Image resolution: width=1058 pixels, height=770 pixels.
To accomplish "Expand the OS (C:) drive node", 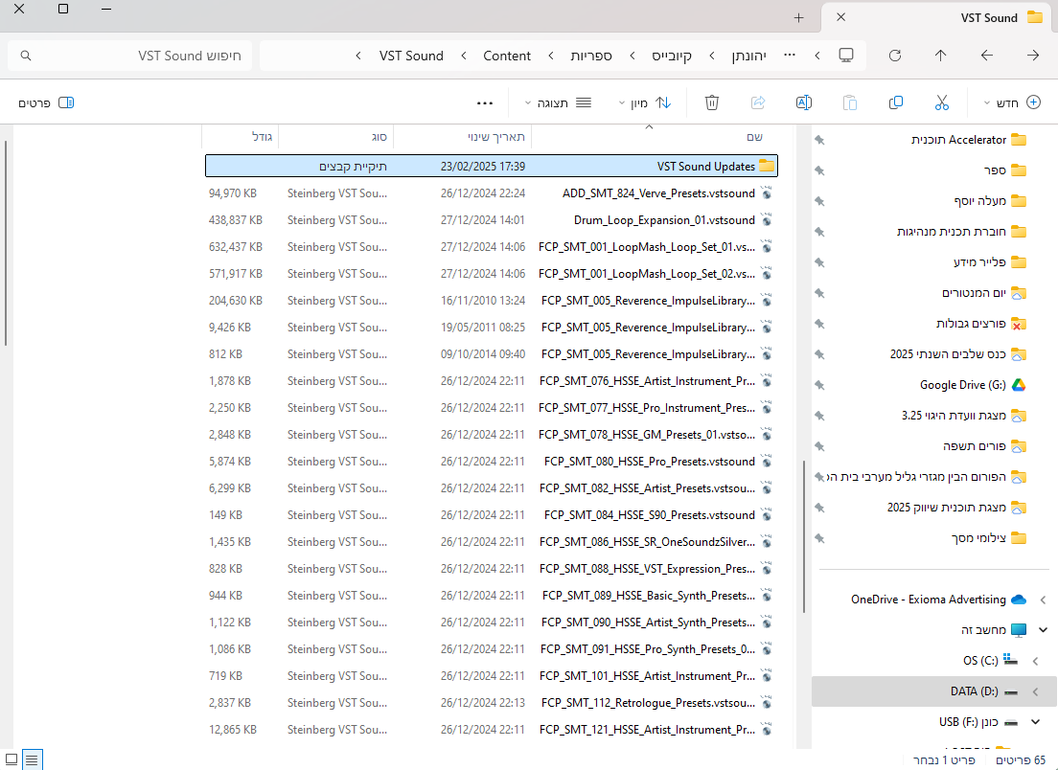I will tap(1036, 661).
